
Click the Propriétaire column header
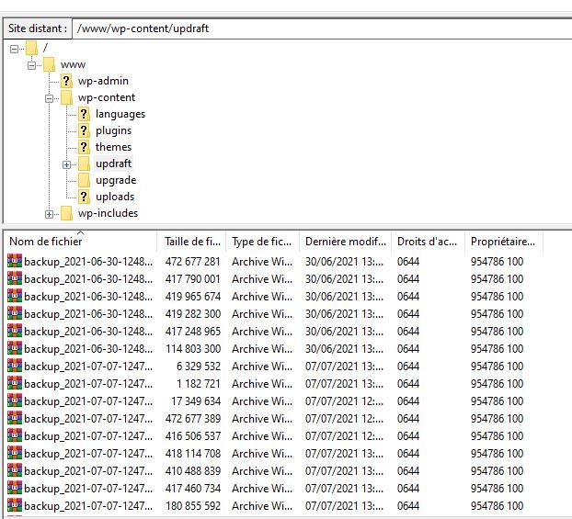(502, 242)
